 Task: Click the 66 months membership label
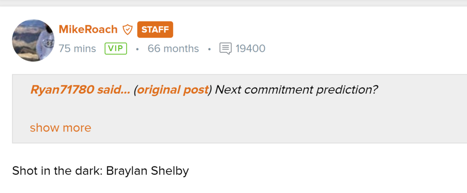click(173, 48)
